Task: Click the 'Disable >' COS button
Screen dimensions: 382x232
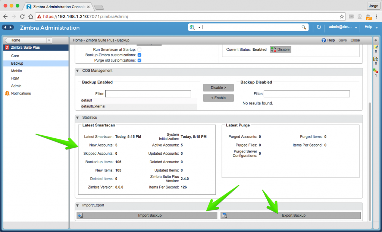Action: pos(218,88)
